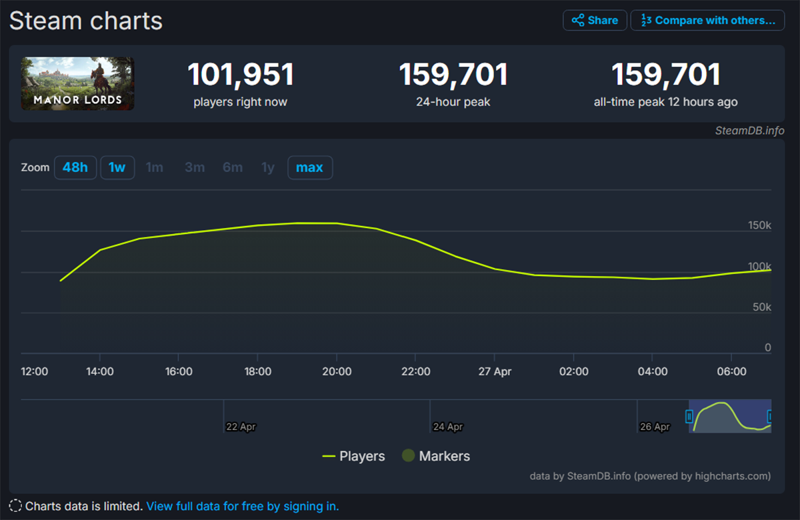Image resolution: width=800 pixels, height=520 pixels.
Task: Click the 6m zoom option
Action: coord(232,167)
